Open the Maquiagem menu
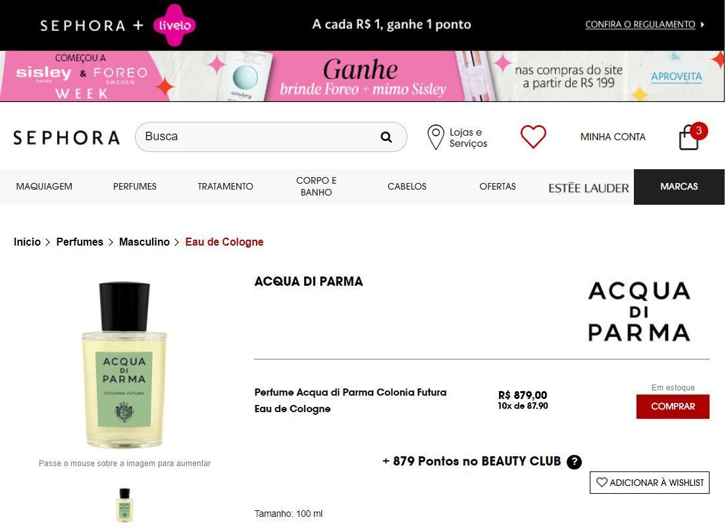Viewport: 726px width, 532px height. tap(45, 186)
